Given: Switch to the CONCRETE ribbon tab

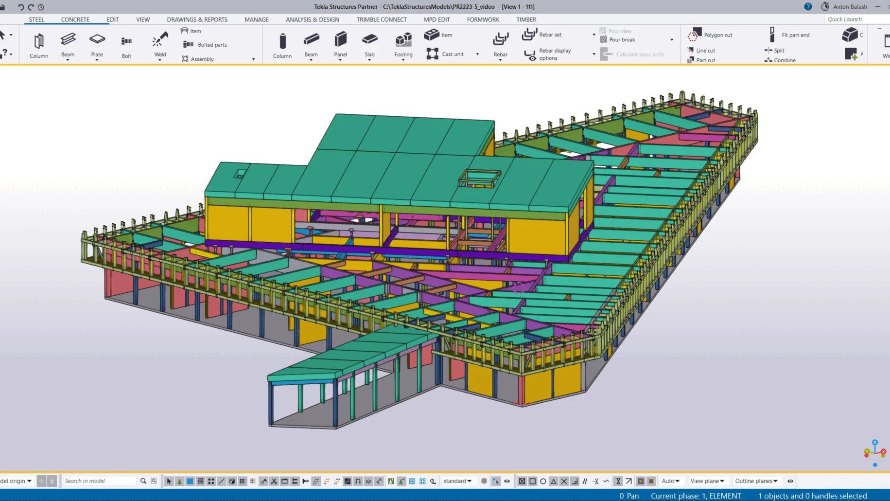Looking at the screenshot, I should (75, 19).
